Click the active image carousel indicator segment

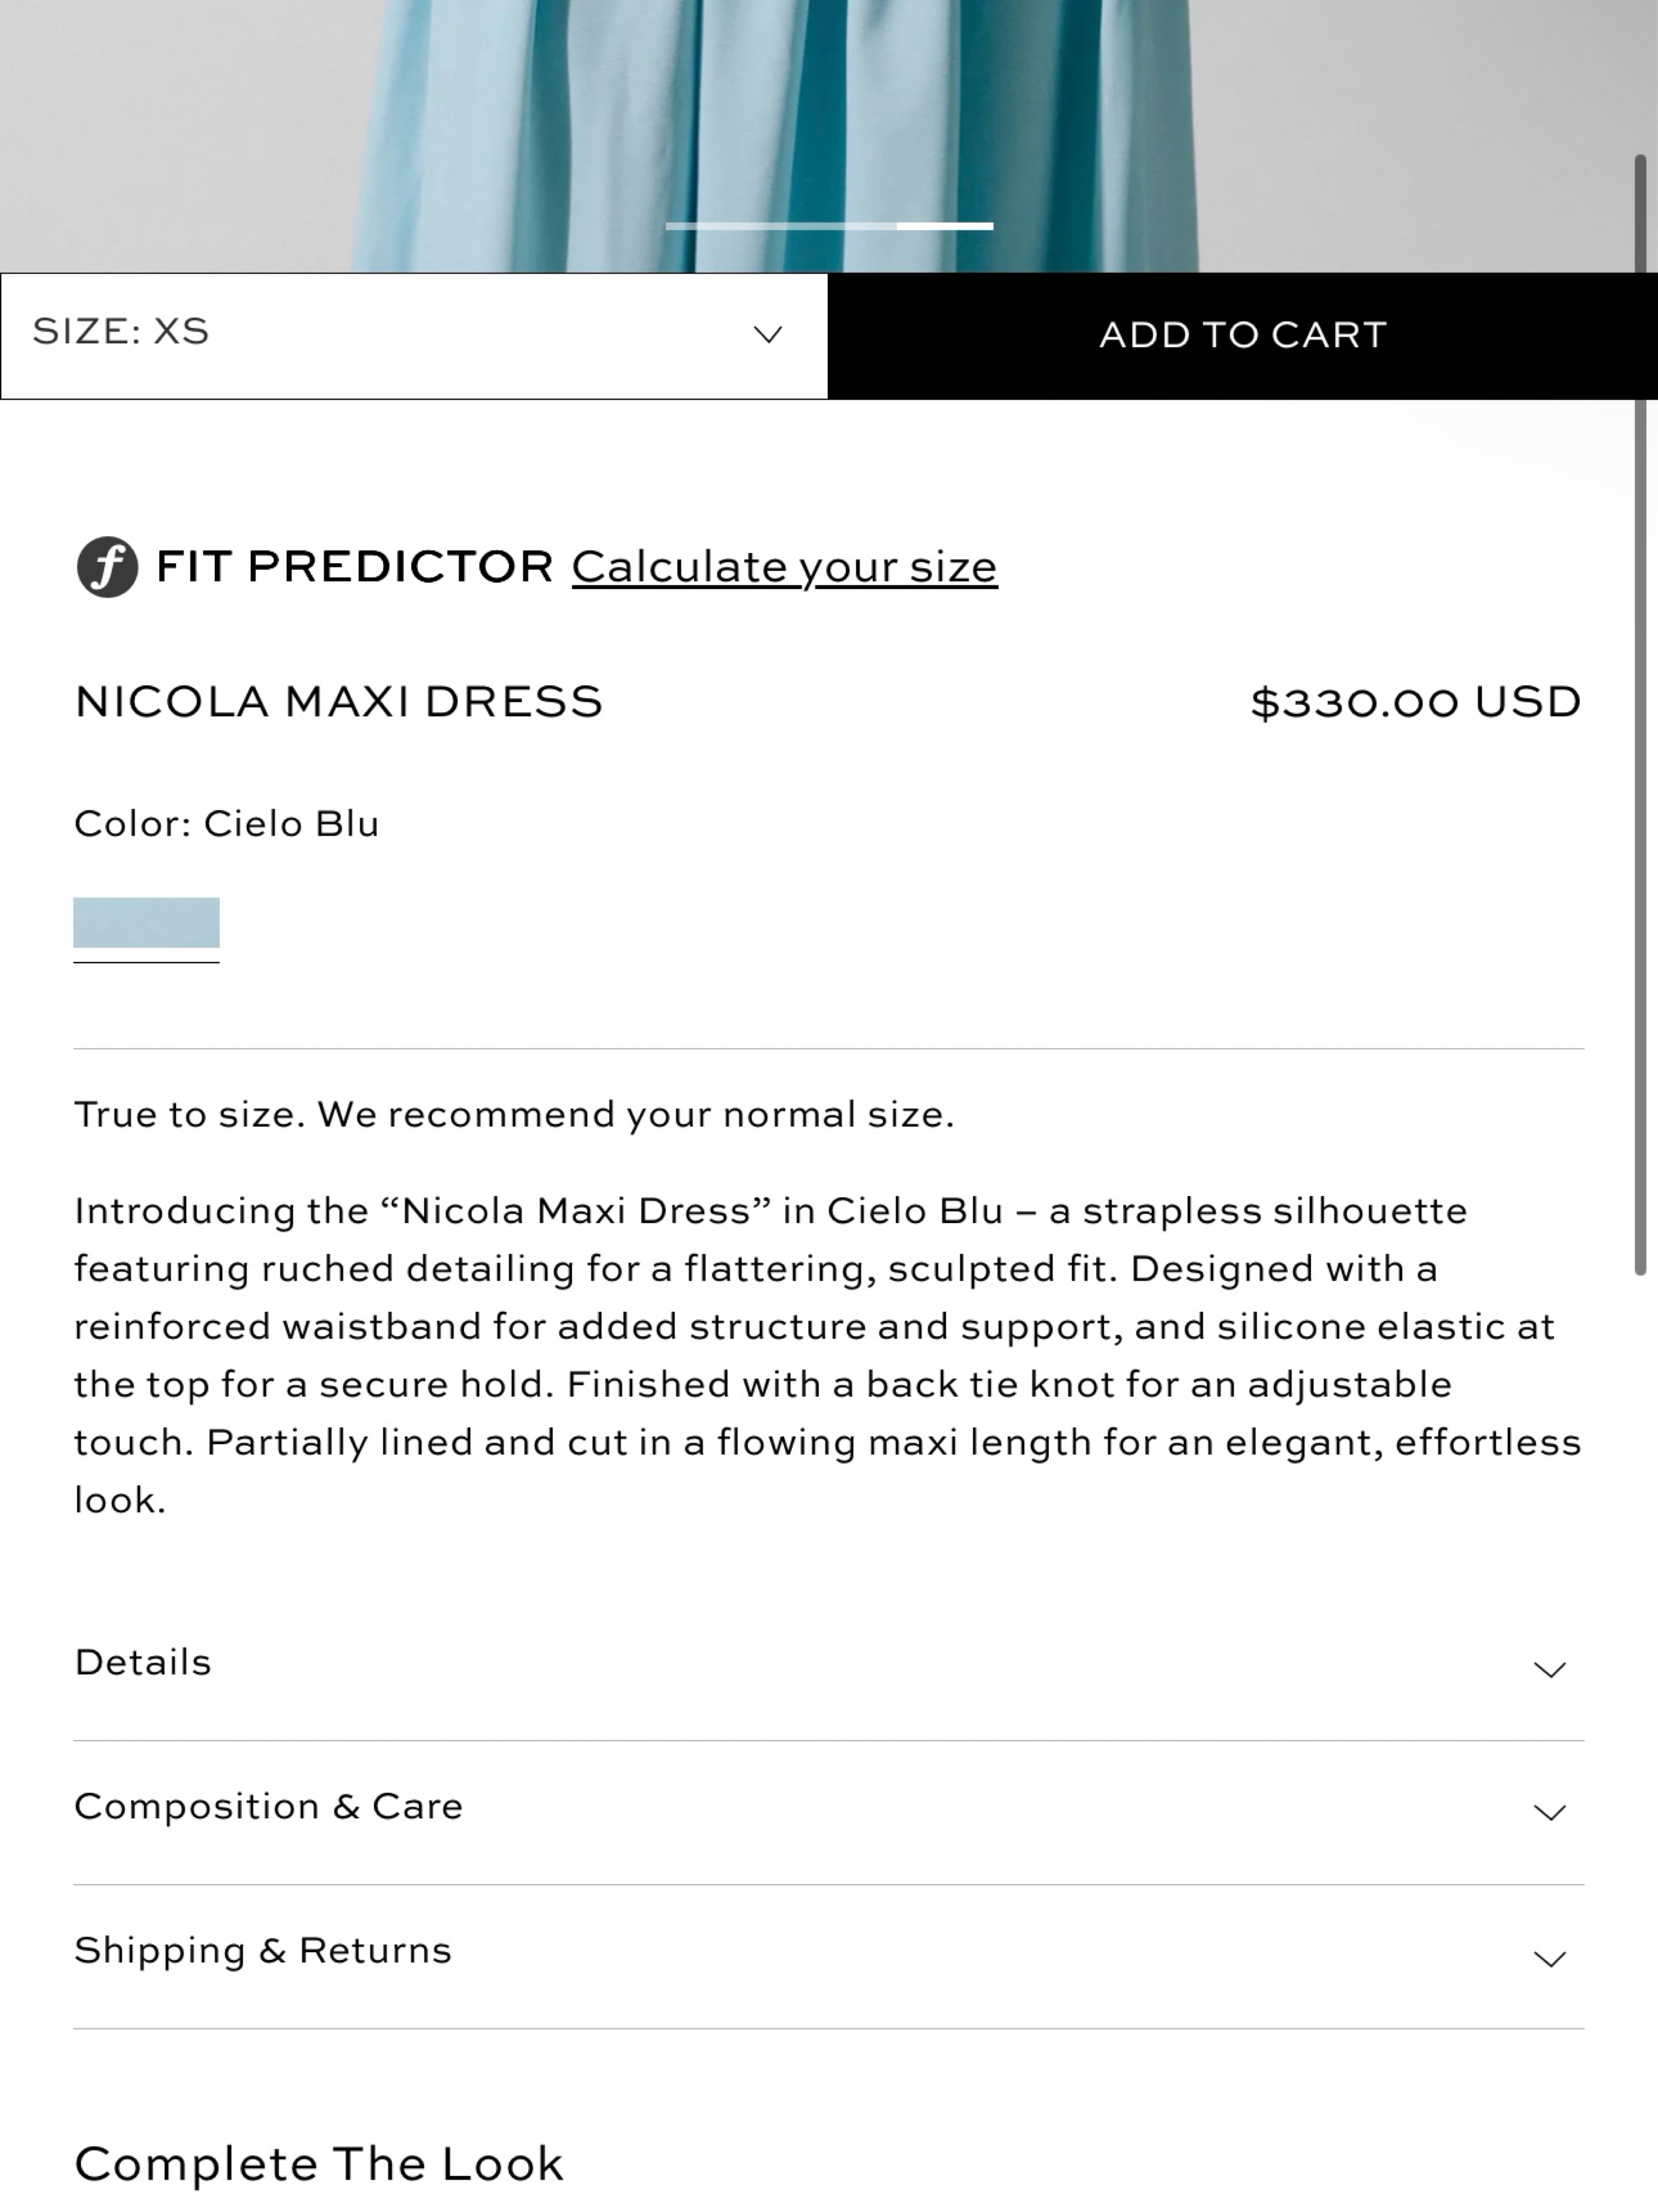tap(944, 226)
